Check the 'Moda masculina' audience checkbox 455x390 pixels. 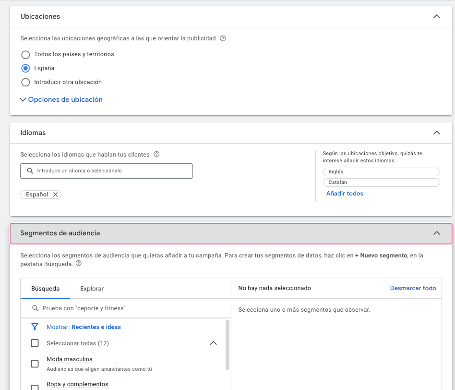[x=34, y=364]
